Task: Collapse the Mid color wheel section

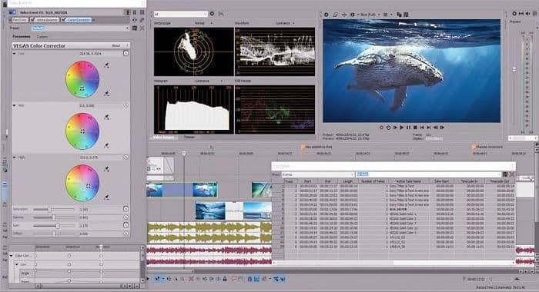Action: tap(14, 105)
